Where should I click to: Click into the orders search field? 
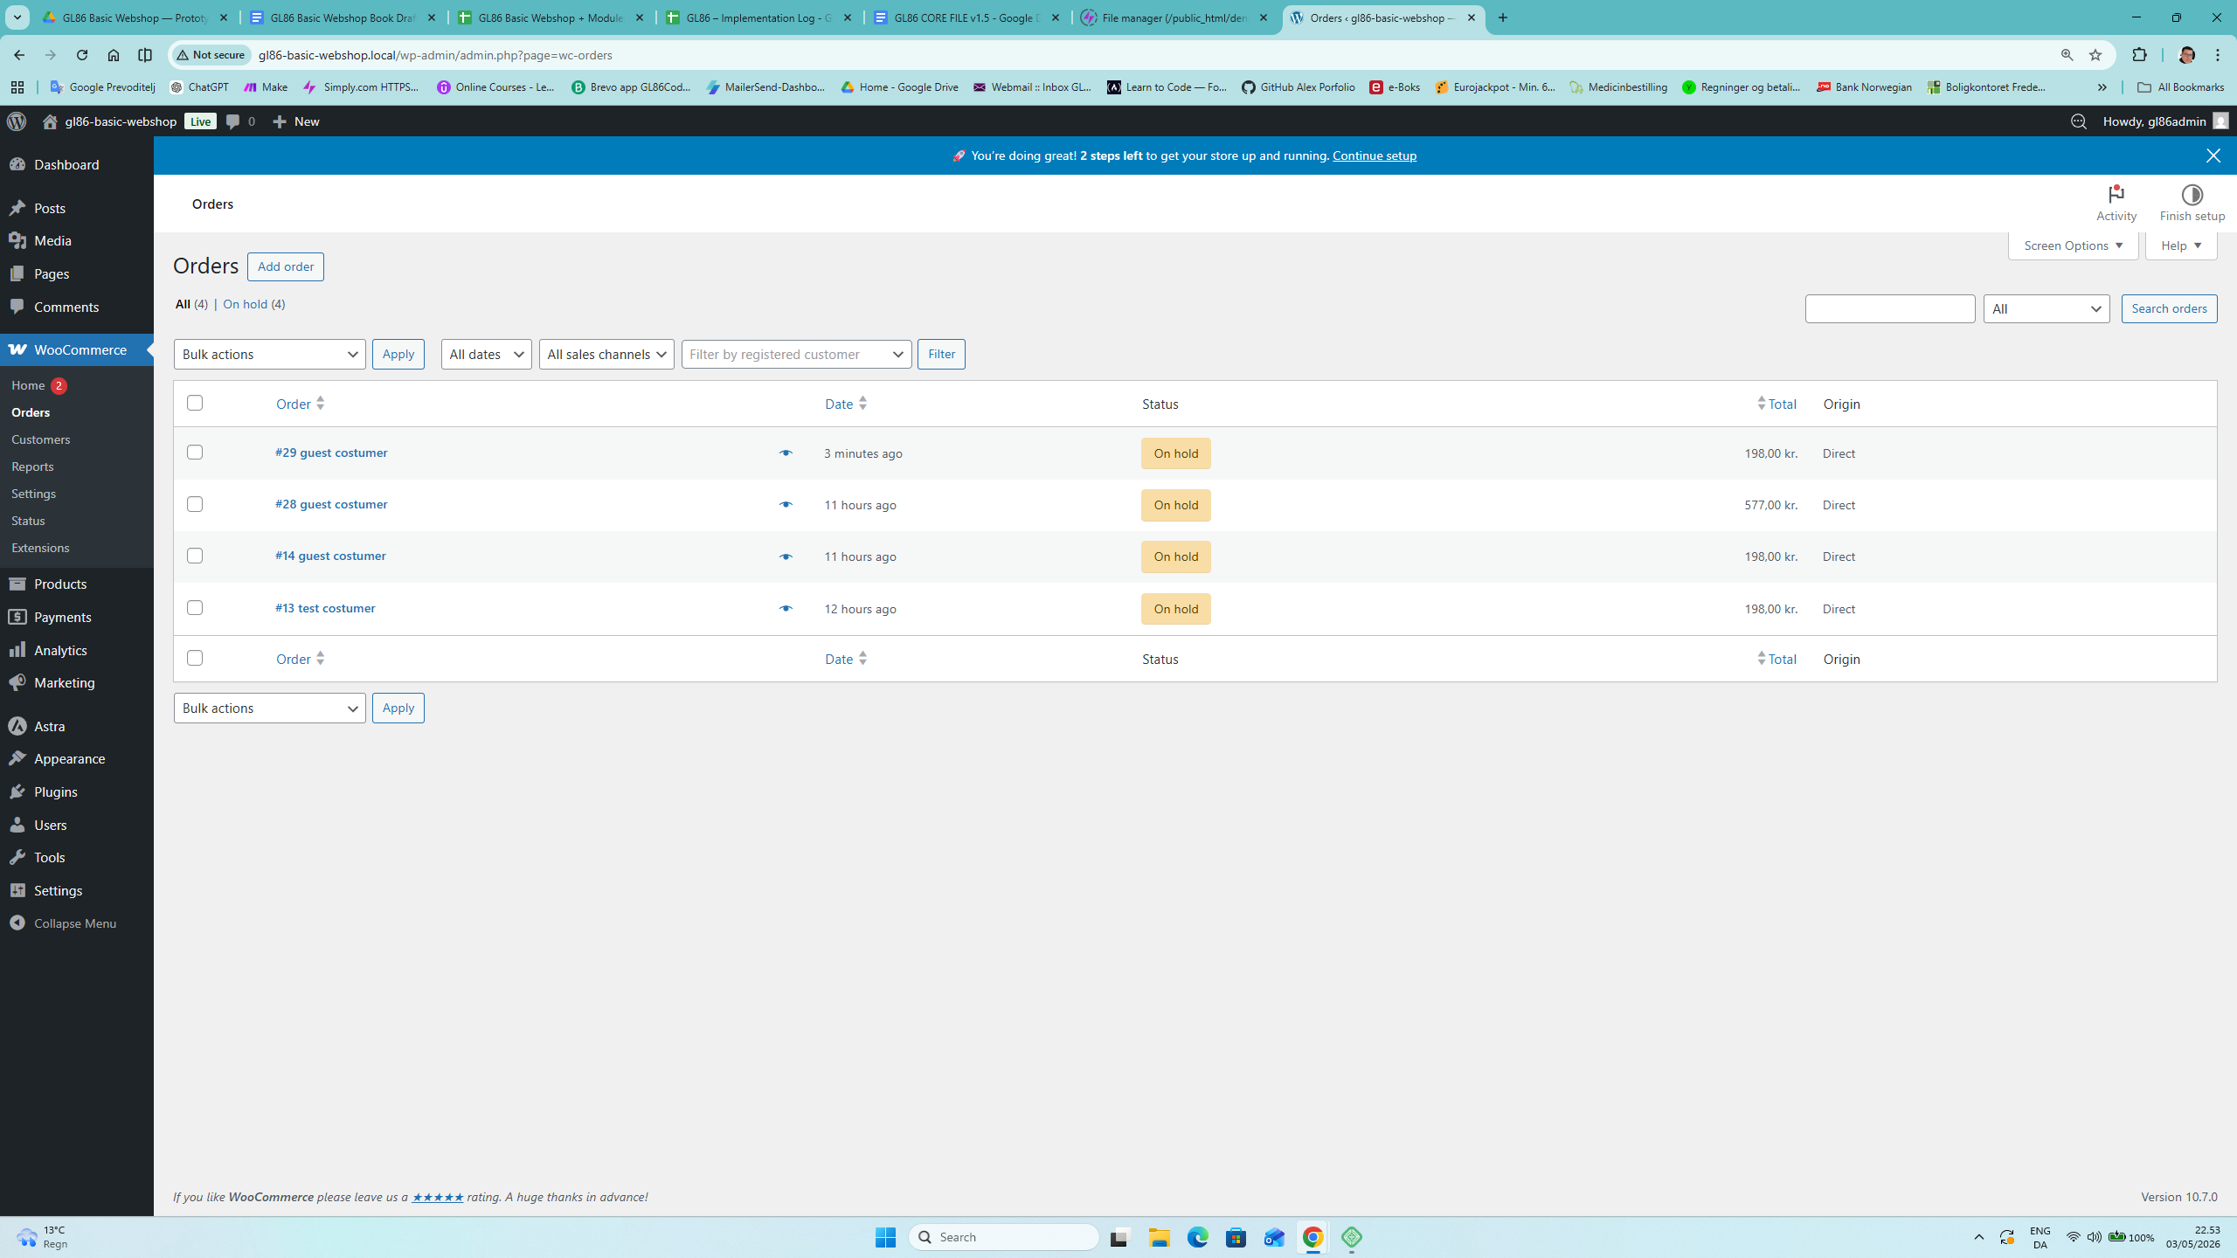tap(1889, 308)
